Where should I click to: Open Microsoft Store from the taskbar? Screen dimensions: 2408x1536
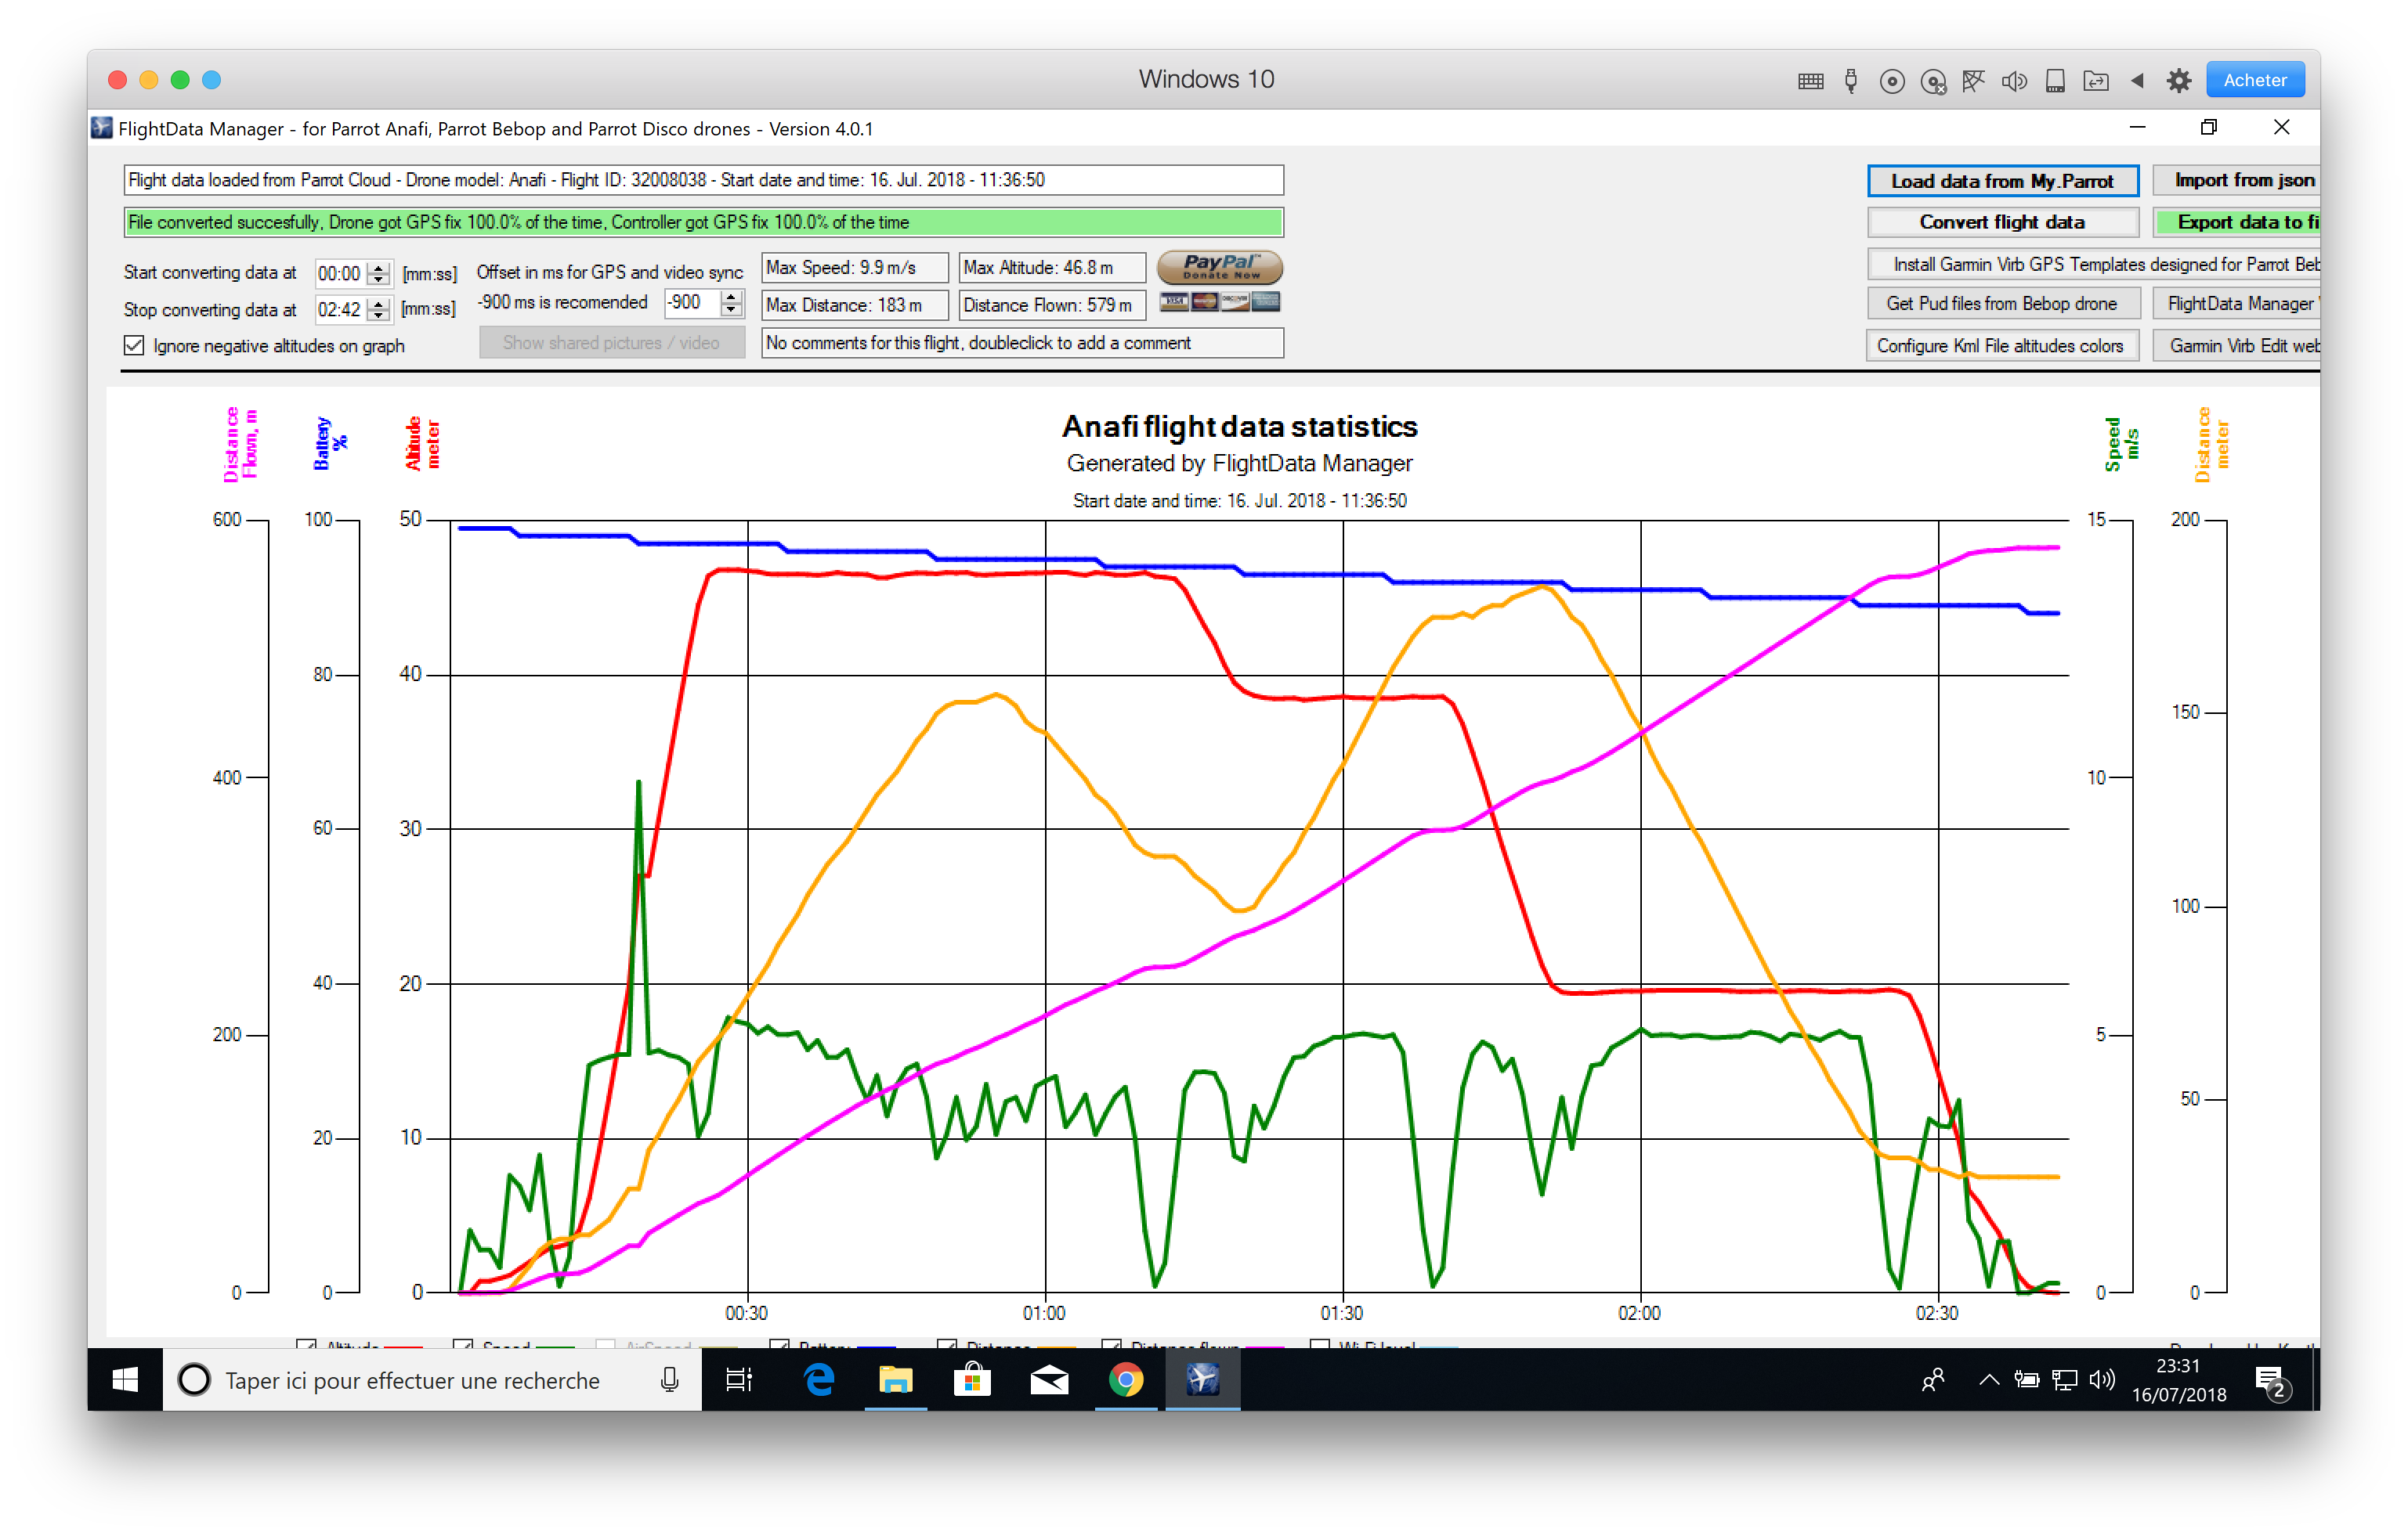[x=972, y=1380]
